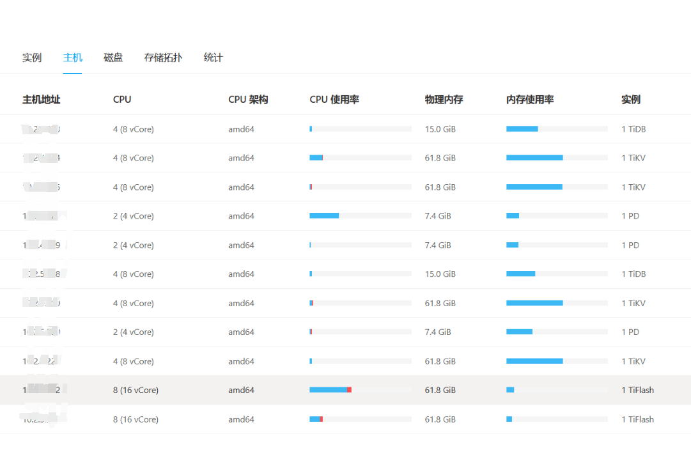Click 1 TiDB in the first table row
691x450 pixels.
point(633,129)
